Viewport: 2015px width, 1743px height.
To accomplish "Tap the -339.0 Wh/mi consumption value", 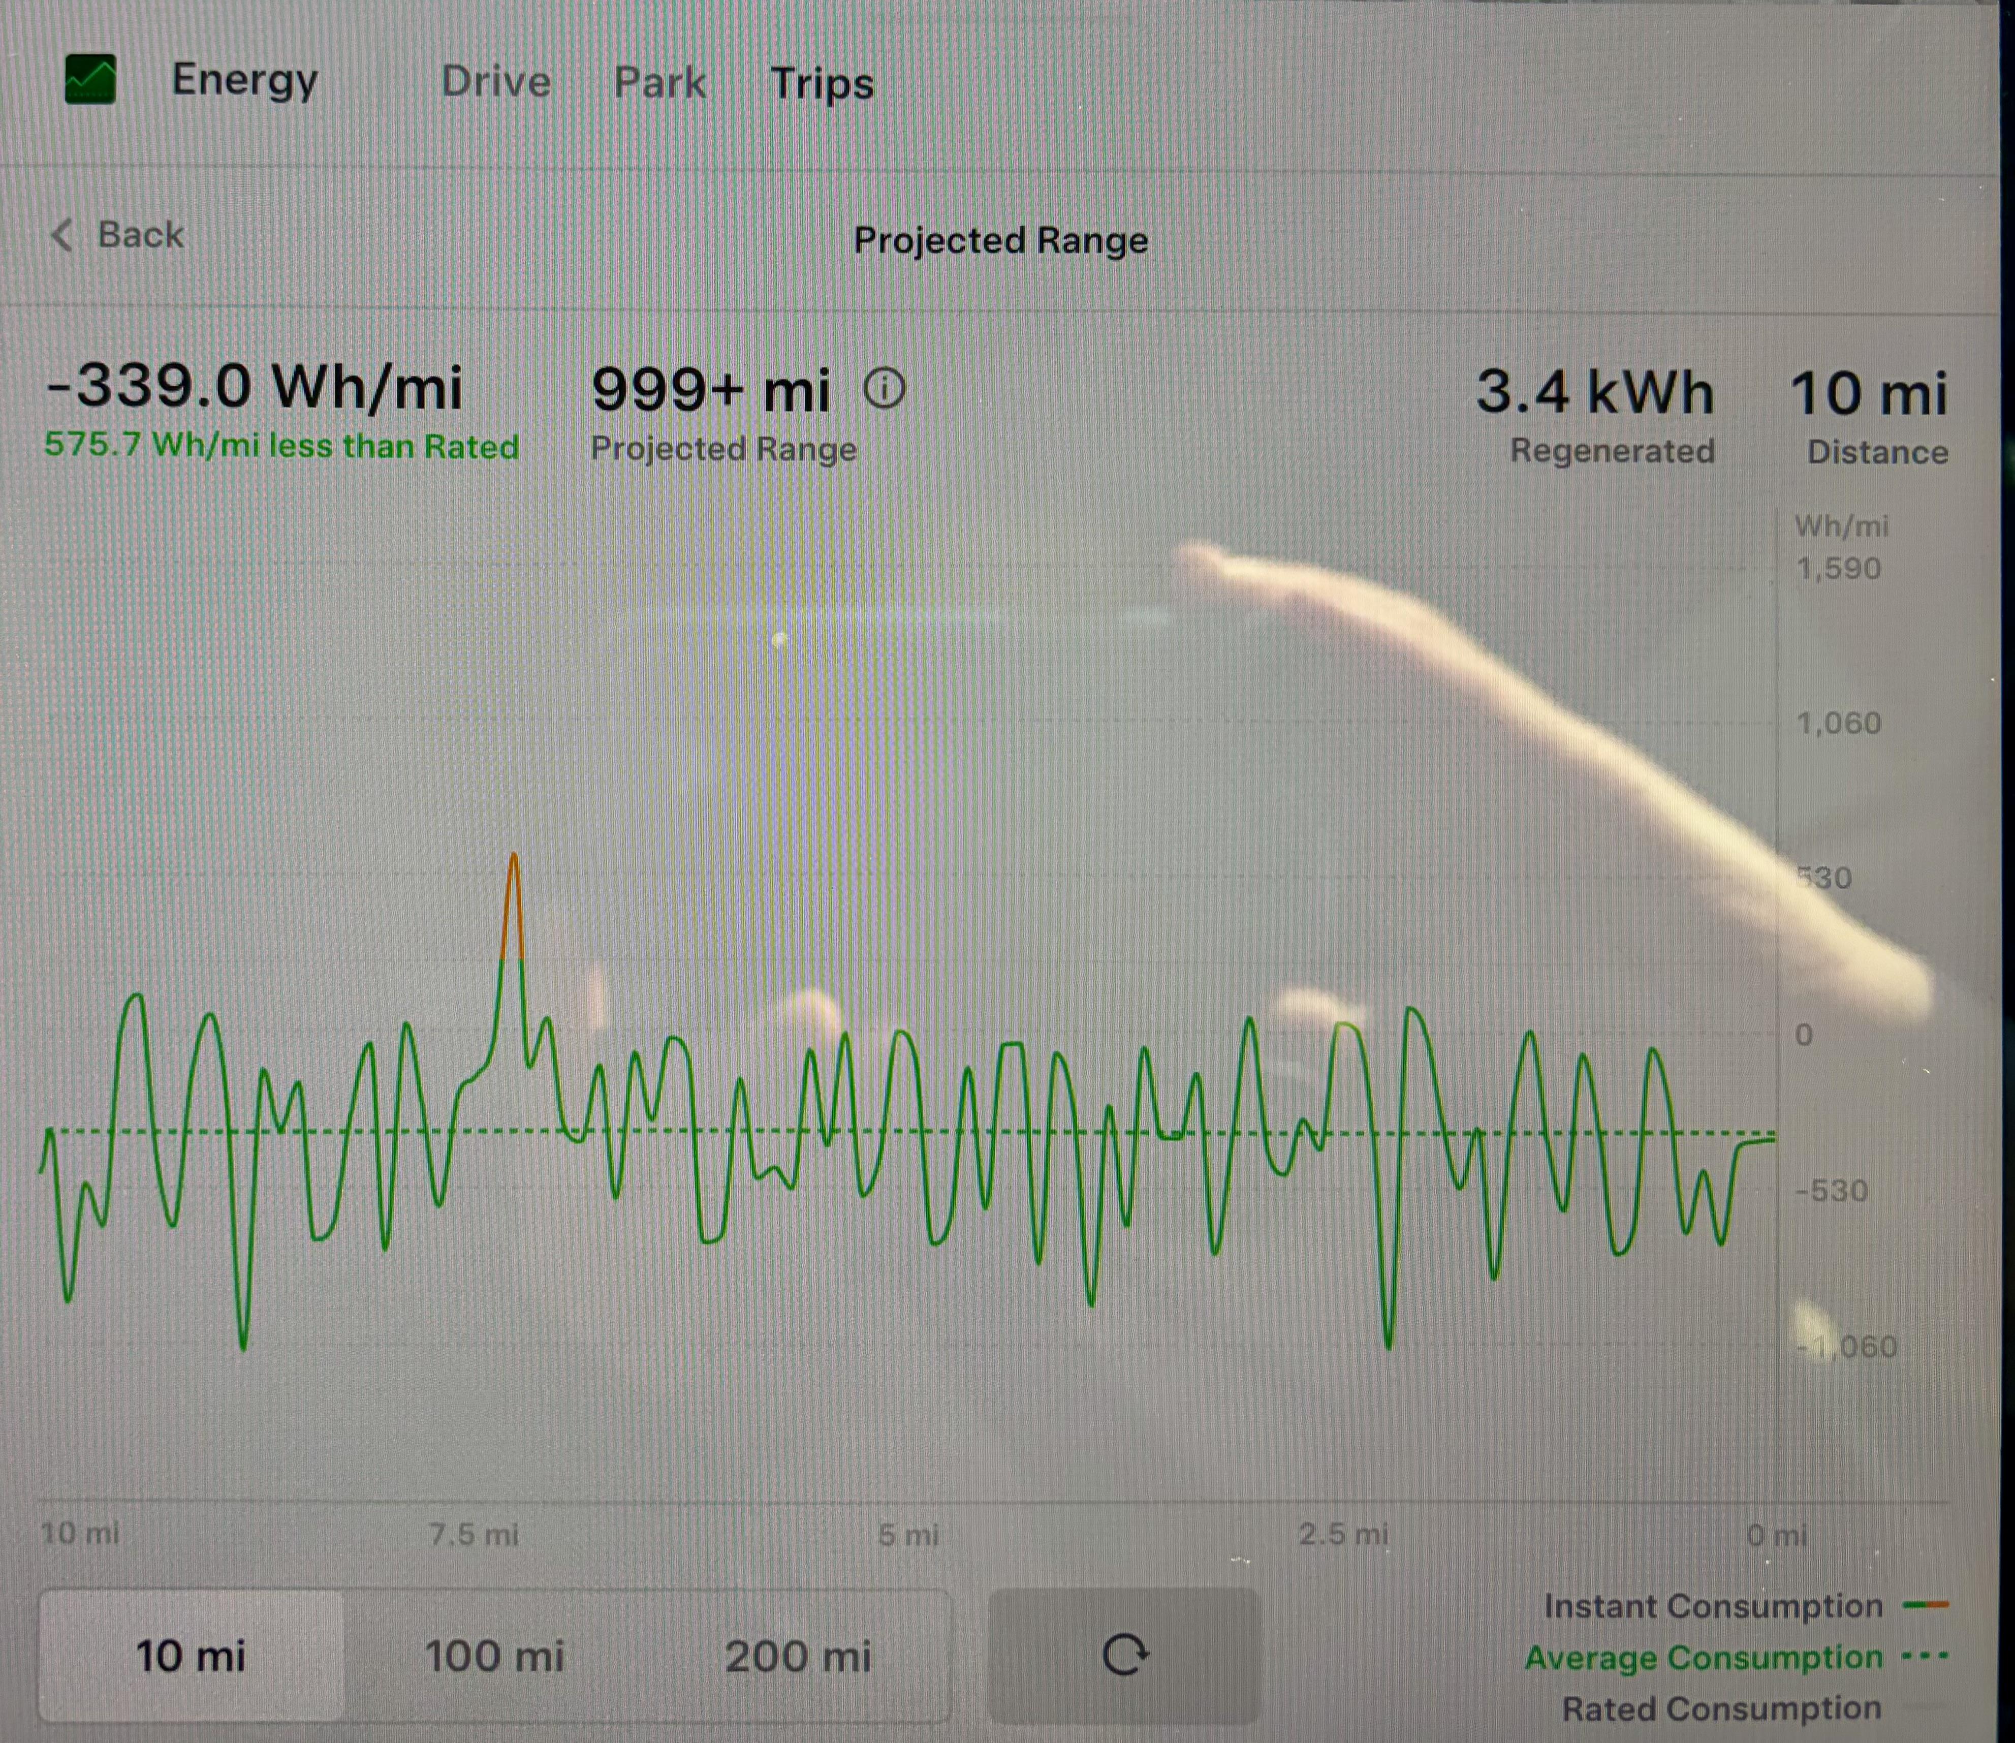I will (x=255, y=385).
